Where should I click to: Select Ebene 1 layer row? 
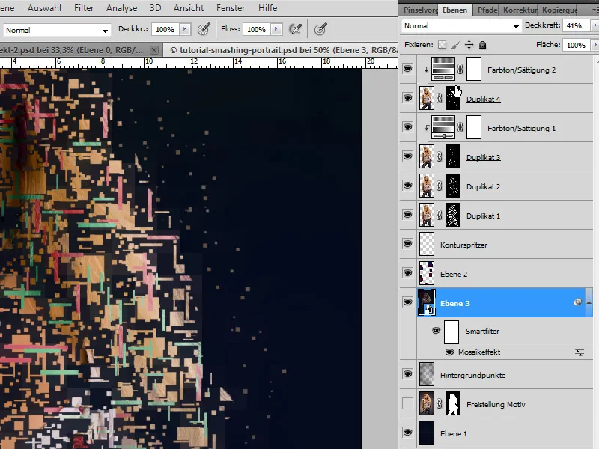496,433
